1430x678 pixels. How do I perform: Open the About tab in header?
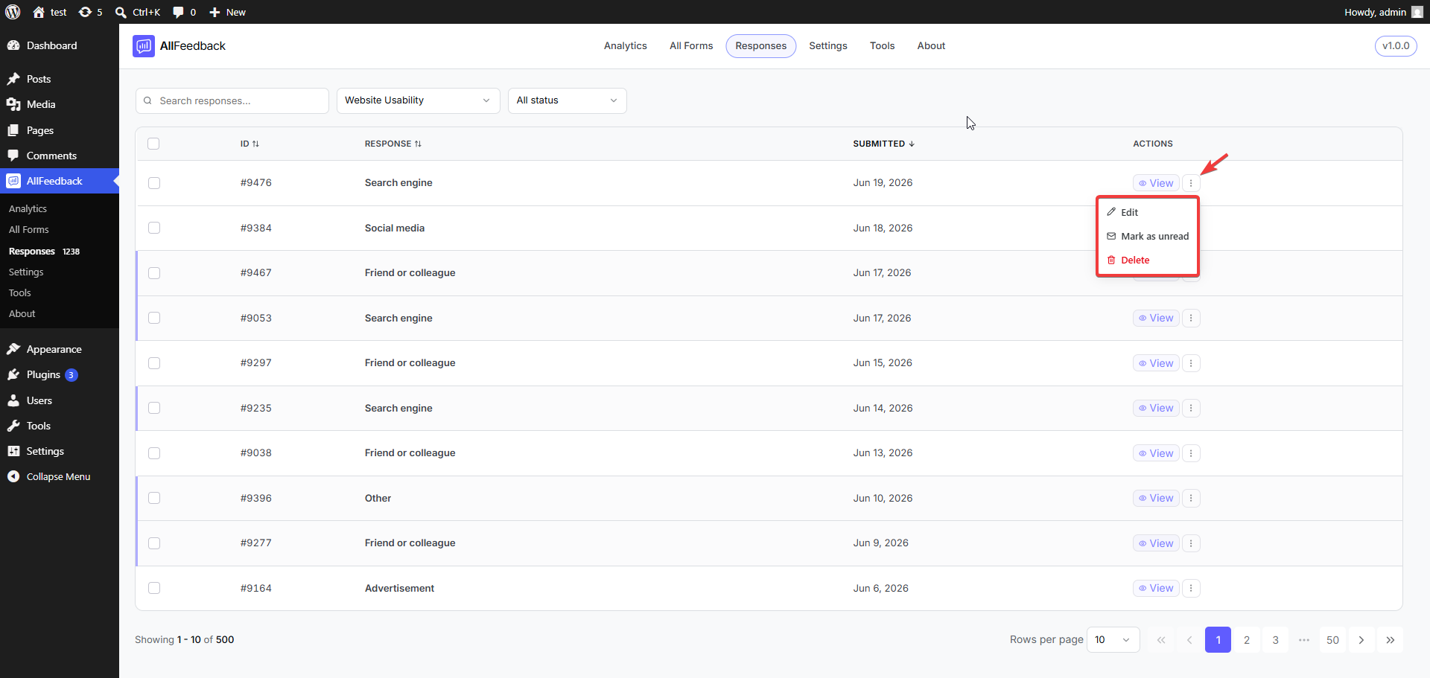click(931, 45)
